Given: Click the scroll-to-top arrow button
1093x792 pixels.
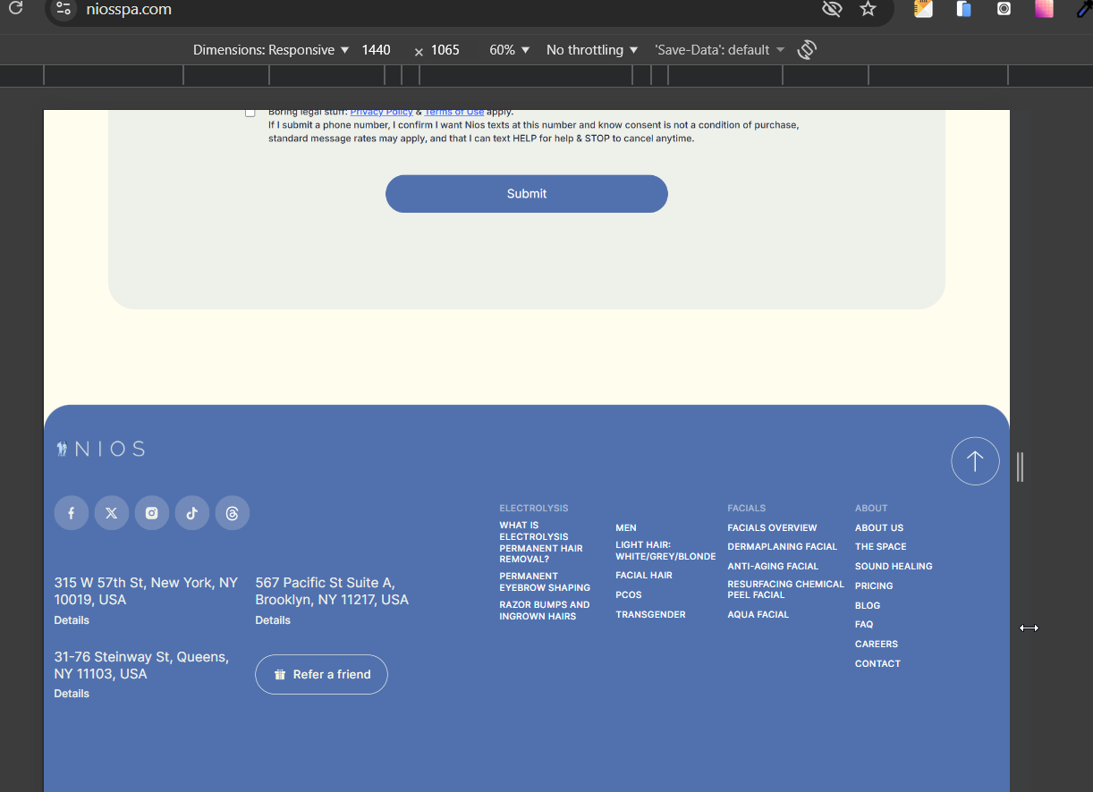Looking at the screenshot, I should click(x=975, y=461).
